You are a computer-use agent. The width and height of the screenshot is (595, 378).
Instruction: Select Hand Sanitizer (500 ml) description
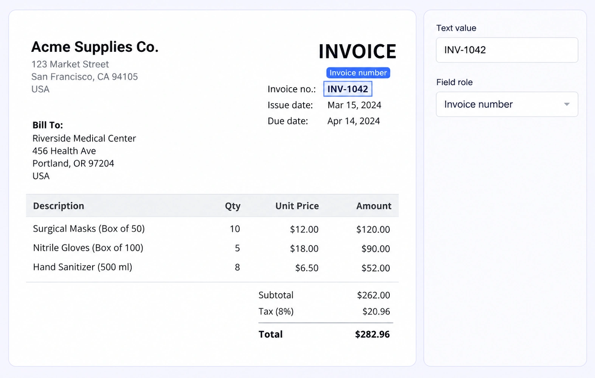[83, 267]
